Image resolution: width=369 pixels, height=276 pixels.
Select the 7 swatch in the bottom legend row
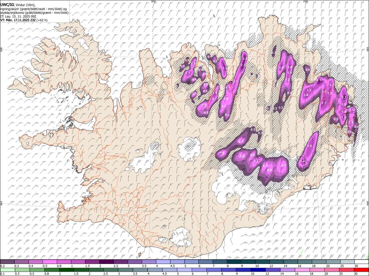click(214, 270)
